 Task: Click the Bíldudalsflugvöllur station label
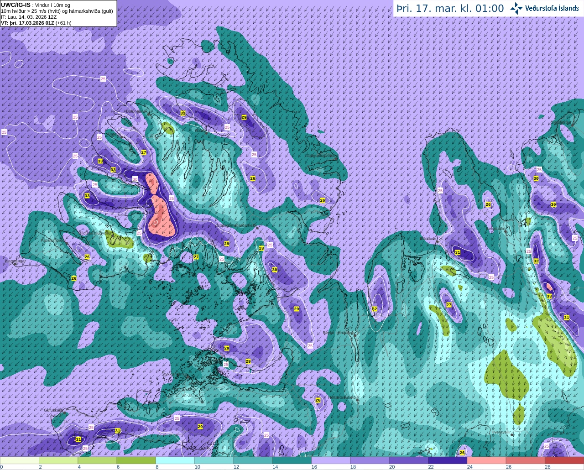pyautogui.click(x=95, y=232)
